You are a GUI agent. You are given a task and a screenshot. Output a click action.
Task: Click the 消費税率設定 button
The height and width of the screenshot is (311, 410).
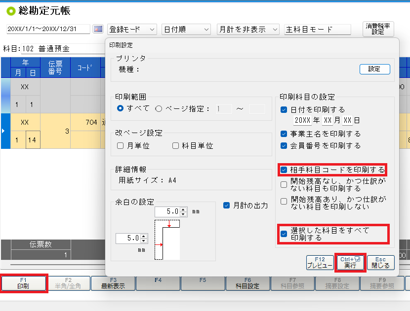(x=378, y=29)
